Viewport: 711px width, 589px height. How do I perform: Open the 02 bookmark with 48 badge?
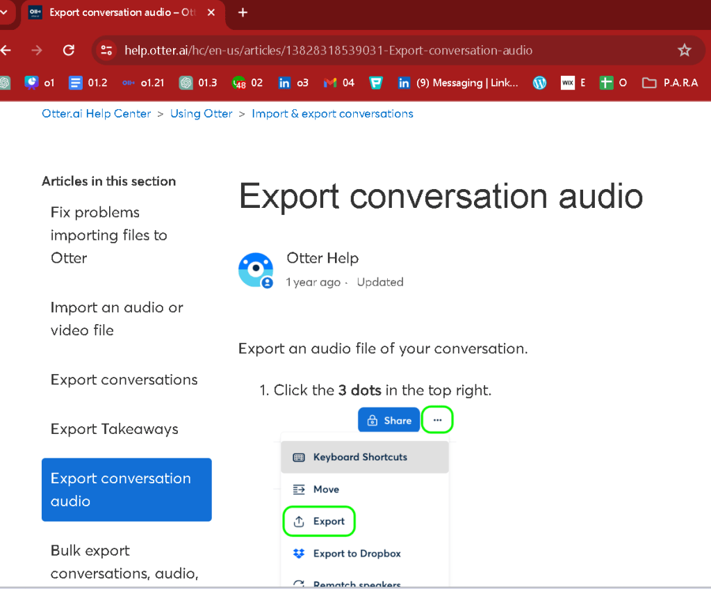(247, 83)
